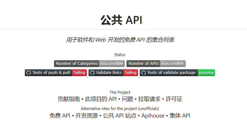Open the Tests of push & pull badge

pyautogui.click(x=56, y=73)
